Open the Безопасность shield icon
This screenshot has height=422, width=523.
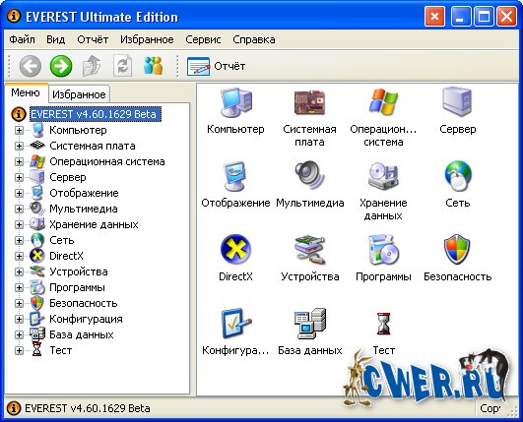pos(457,250)
